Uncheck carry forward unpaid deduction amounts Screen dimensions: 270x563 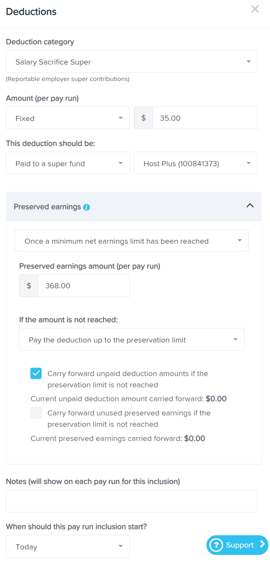[x=36, y=373]
